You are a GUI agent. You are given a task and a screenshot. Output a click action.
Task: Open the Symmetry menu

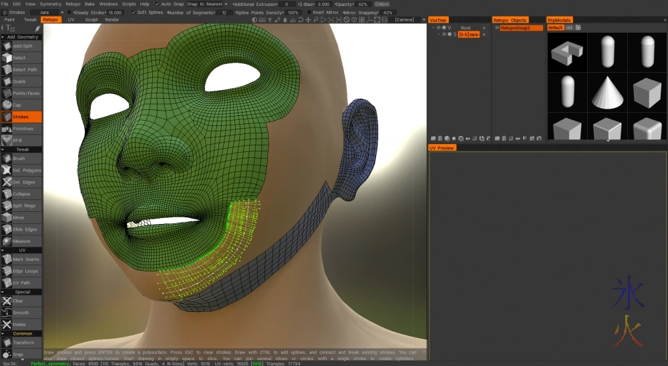tap(51, 4)
